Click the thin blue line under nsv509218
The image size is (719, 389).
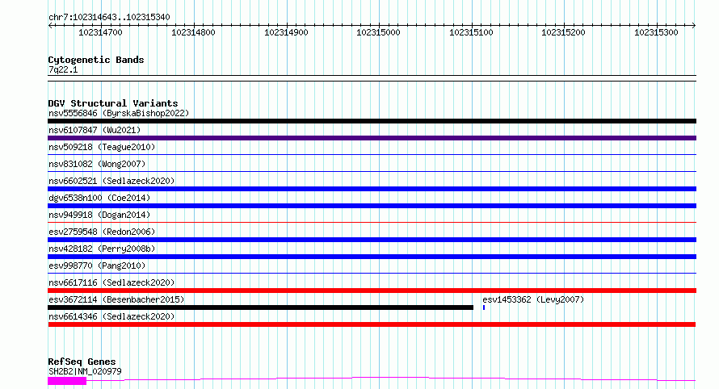(x=372, y=155)
